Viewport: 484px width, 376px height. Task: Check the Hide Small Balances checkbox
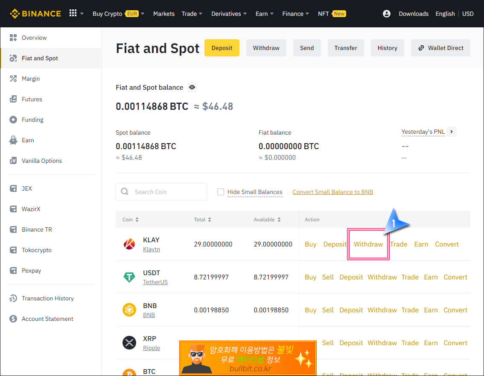coord(220,192)
